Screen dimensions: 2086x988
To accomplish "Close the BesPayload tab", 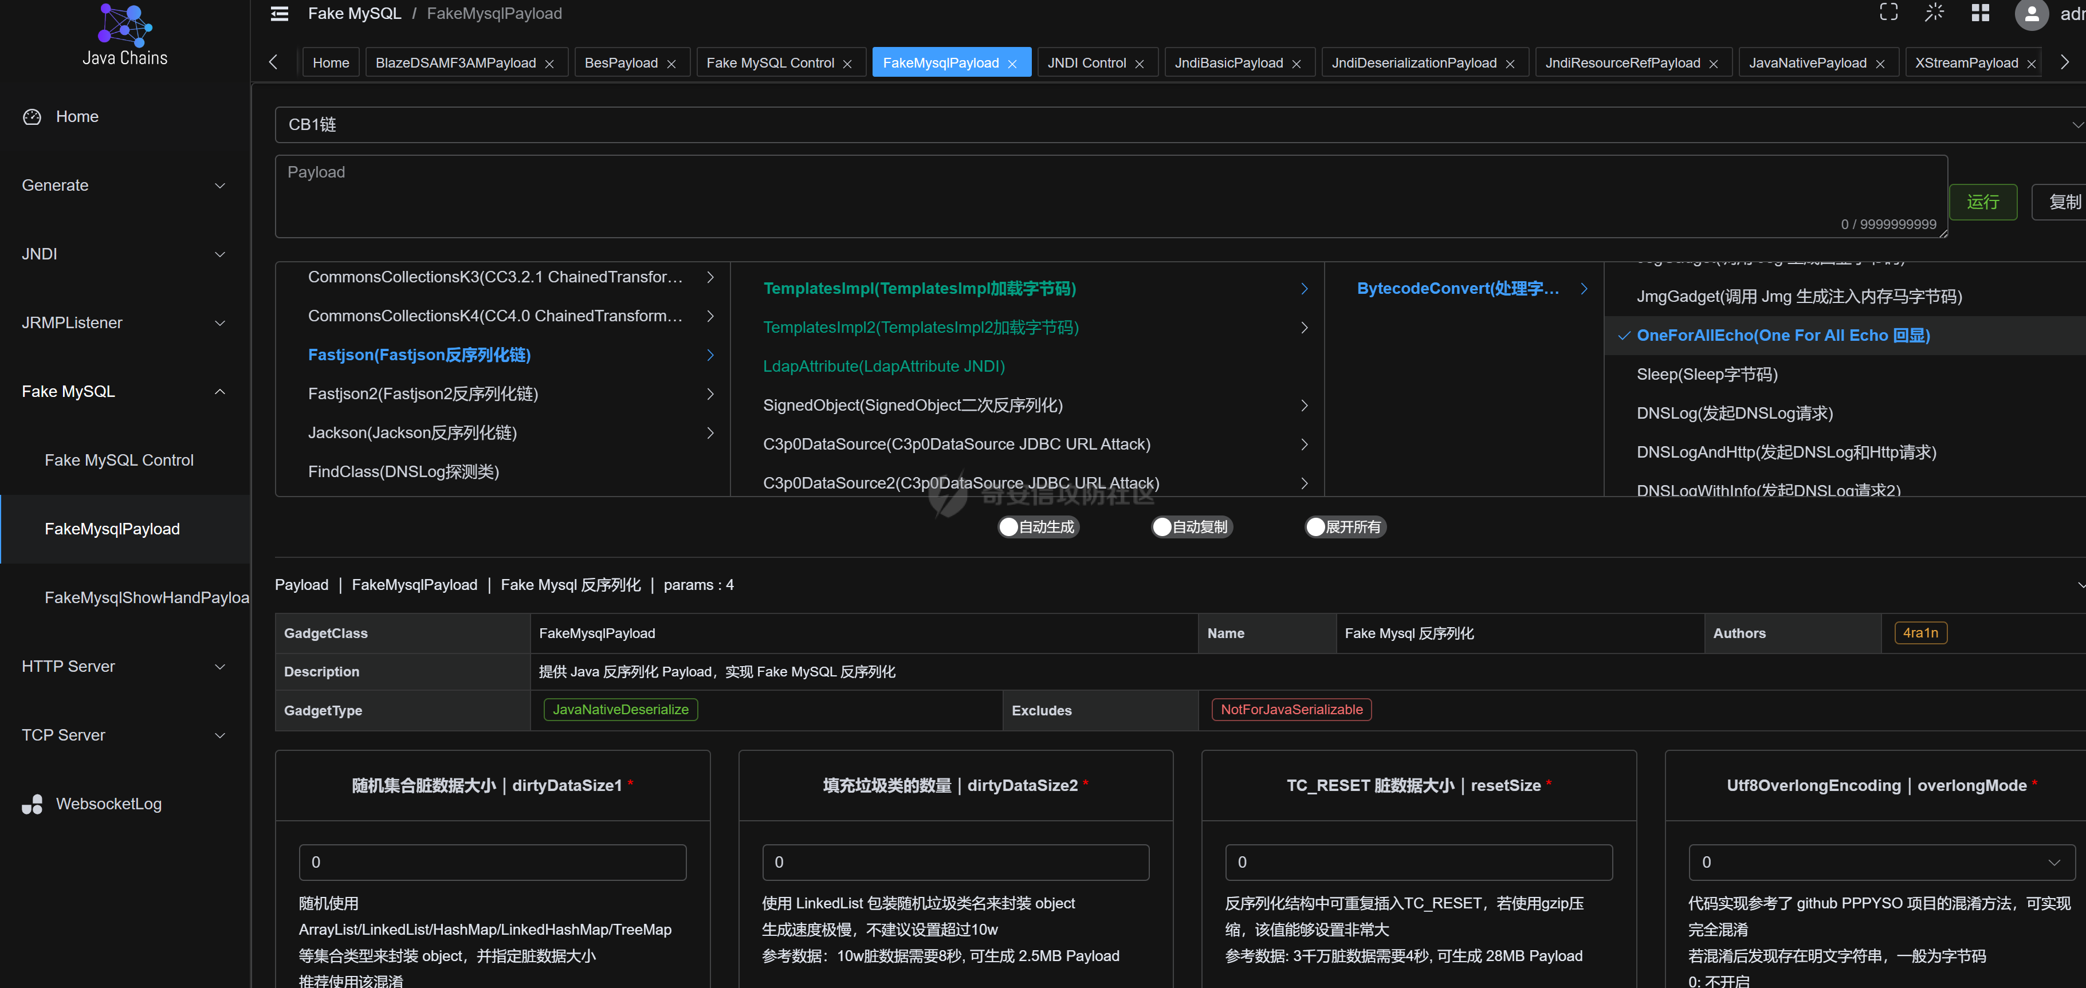I will (x=671, y=64).
